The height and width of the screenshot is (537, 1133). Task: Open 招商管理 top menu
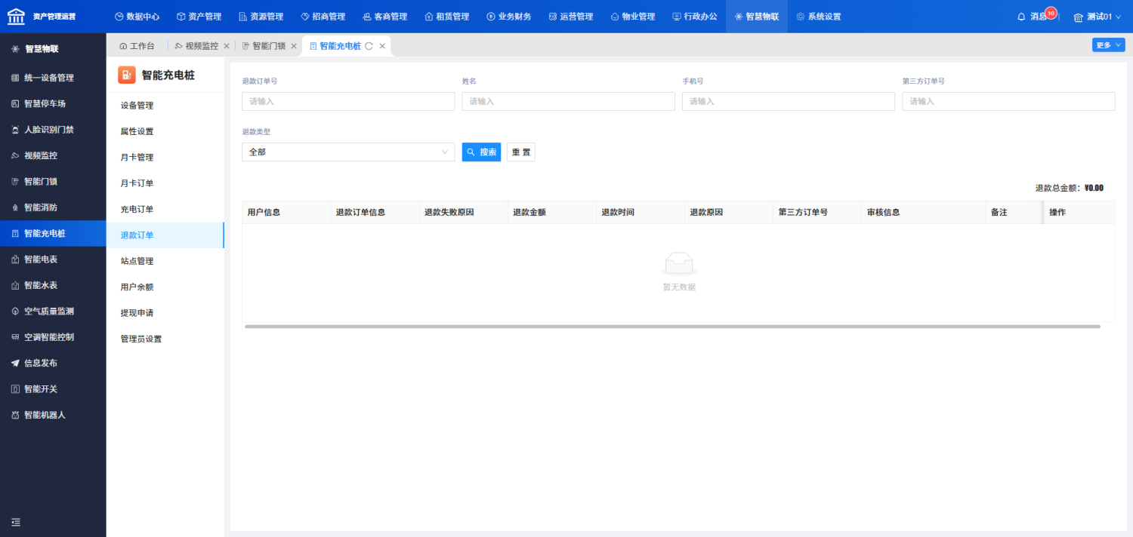pyautogui.click(x=323, y=17)
